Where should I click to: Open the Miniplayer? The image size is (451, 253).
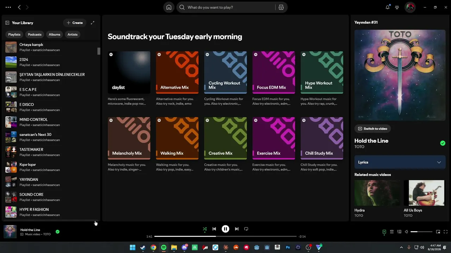(x=438, y=232)
